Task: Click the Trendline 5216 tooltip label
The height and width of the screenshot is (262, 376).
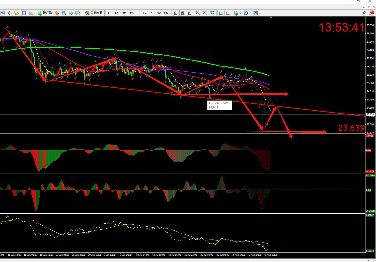Action: click(219, 105)
